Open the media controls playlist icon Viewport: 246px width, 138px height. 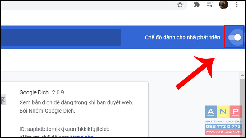210,4
